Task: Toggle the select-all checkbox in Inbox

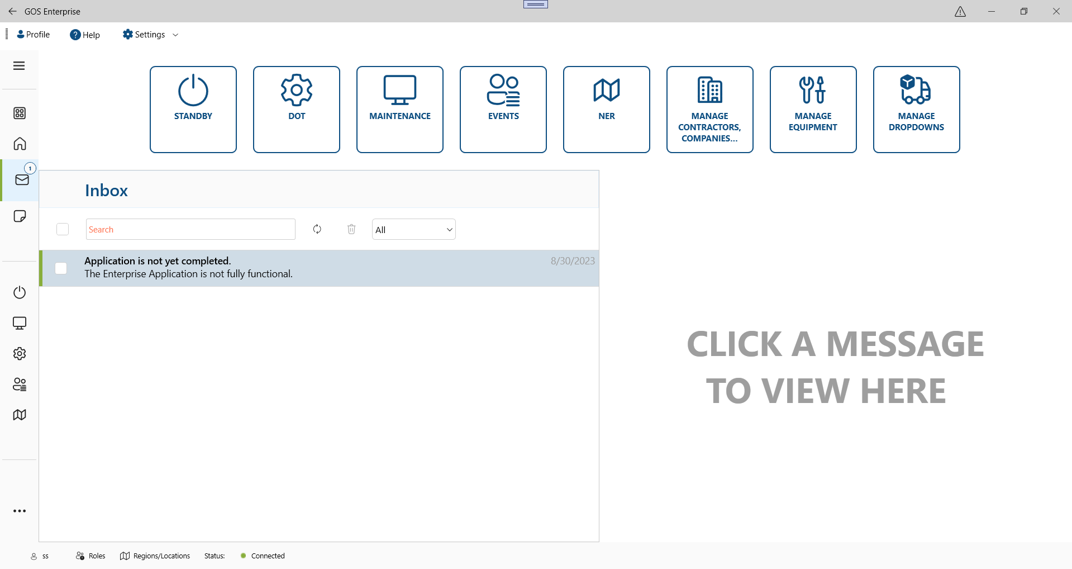Action: click(x=63, y=229)
